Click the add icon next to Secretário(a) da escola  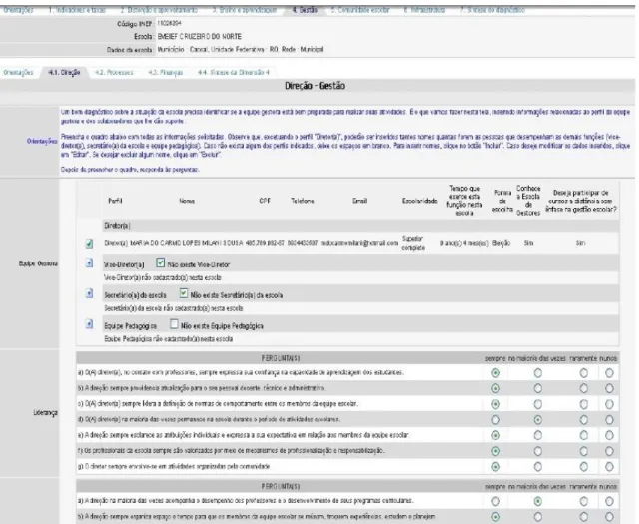pos(89,293)
